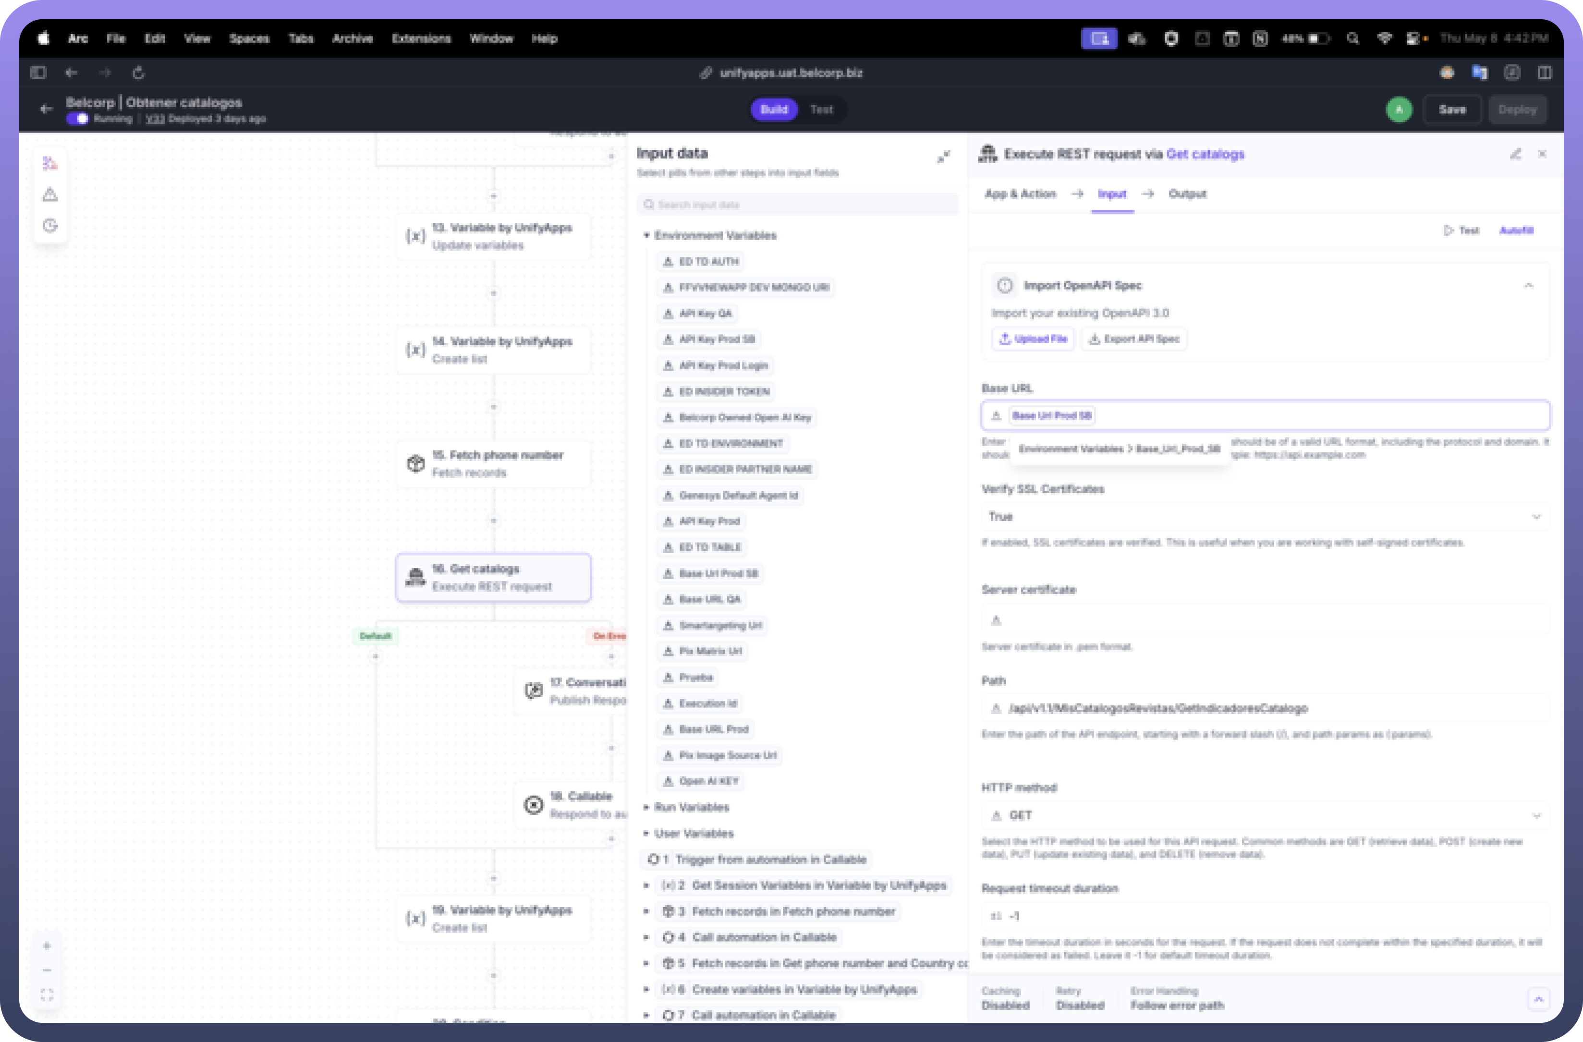Screen dimensions: 1583x1042
Task: Open the Verify SSL Certificates dropdown
Action: point(1265,517)
